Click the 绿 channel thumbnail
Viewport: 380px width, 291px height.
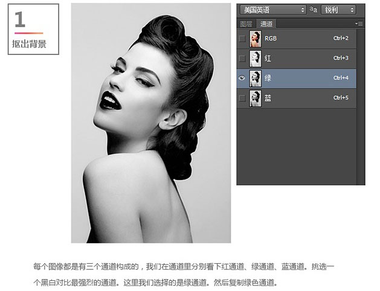(255, 78)
